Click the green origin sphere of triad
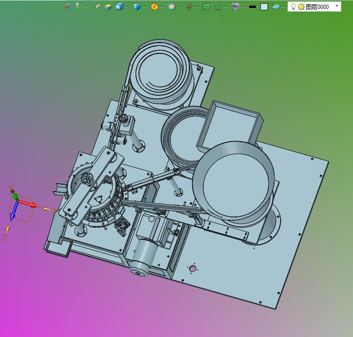Screen dimensions: 353x337 click(15, 196)
